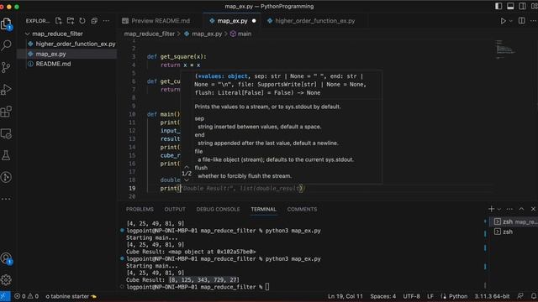
Task: Open the Extensions view
Action: coord(6,112)
